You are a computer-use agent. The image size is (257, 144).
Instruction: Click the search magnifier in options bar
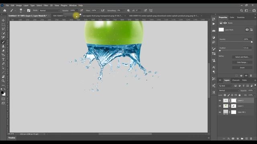coord(241,10)
